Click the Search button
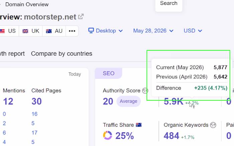This screenshot has width=234, height=146. coord(168,3)
